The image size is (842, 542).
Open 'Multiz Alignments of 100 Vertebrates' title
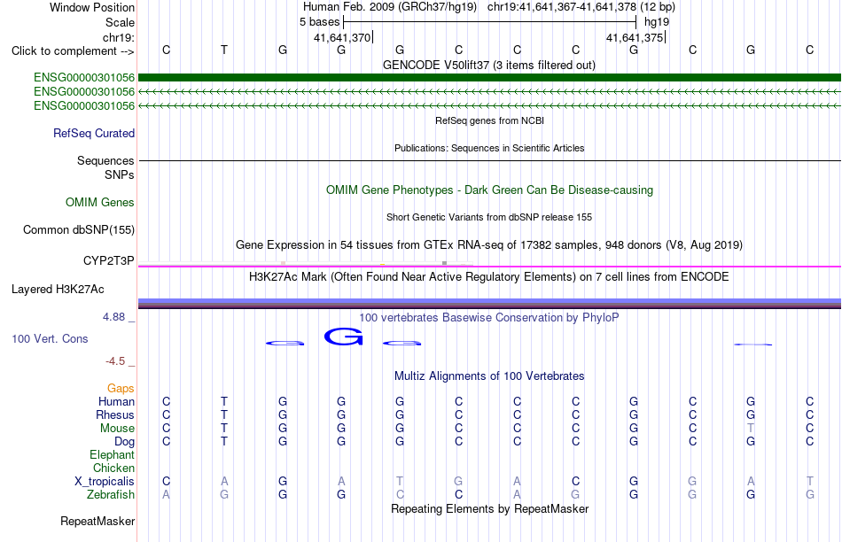489,376
